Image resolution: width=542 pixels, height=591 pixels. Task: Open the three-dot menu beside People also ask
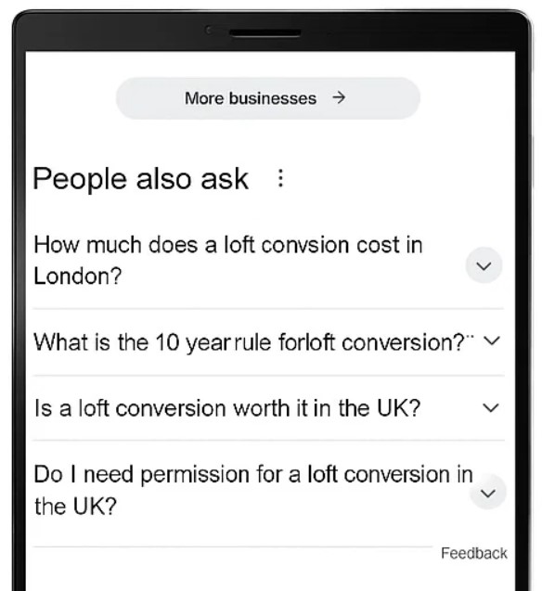[x=280, y=178]
